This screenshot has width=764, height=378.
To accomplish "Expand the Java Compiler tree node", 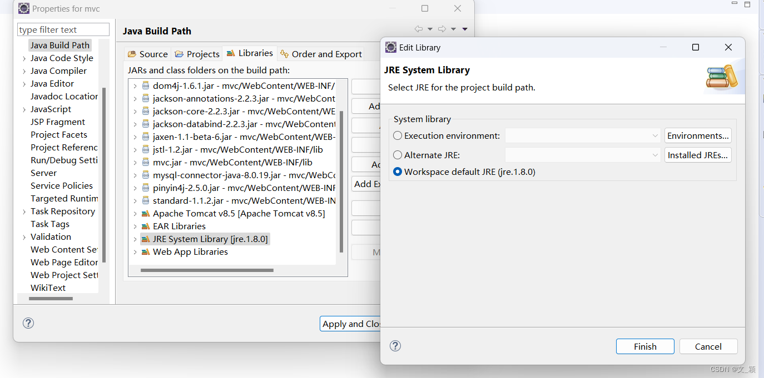I will click(x=24, y=71).
